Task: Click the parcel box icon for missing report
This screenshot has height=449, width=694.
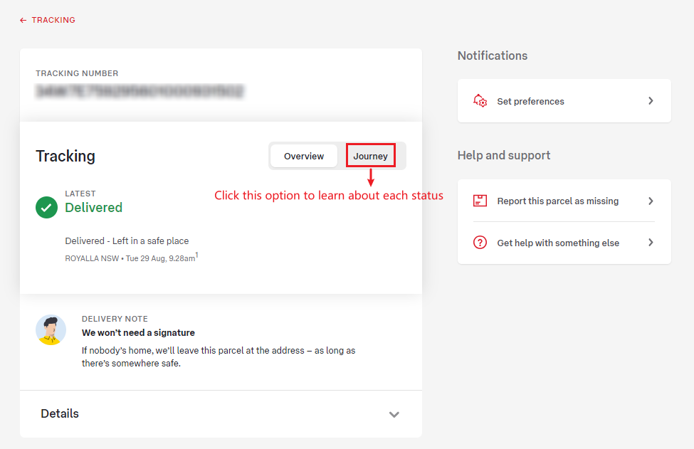Action: coord(480,201)
